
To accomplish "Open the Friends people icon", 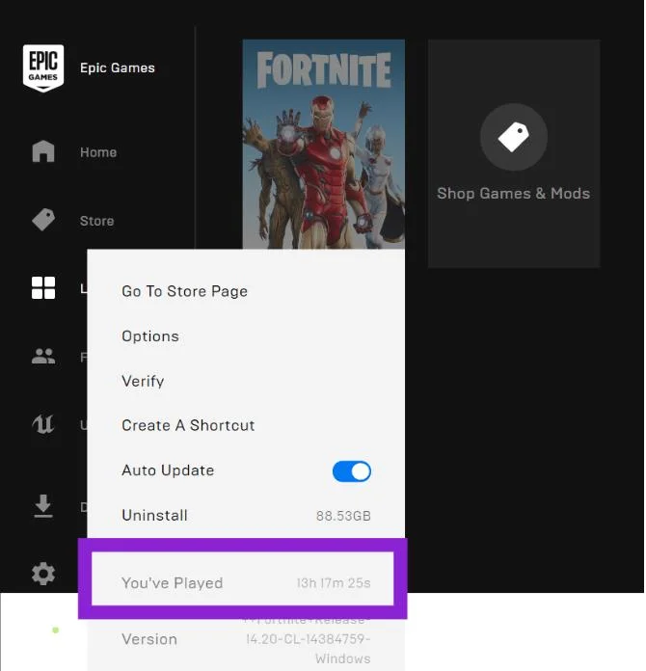I will (x=43, y=356).
